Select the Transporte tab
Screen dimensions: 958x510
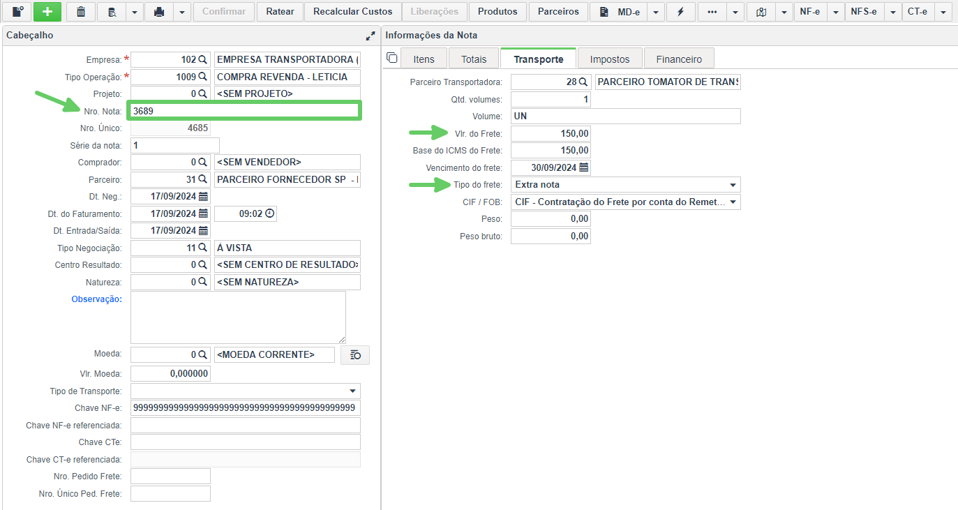click(x=538, y=59)
